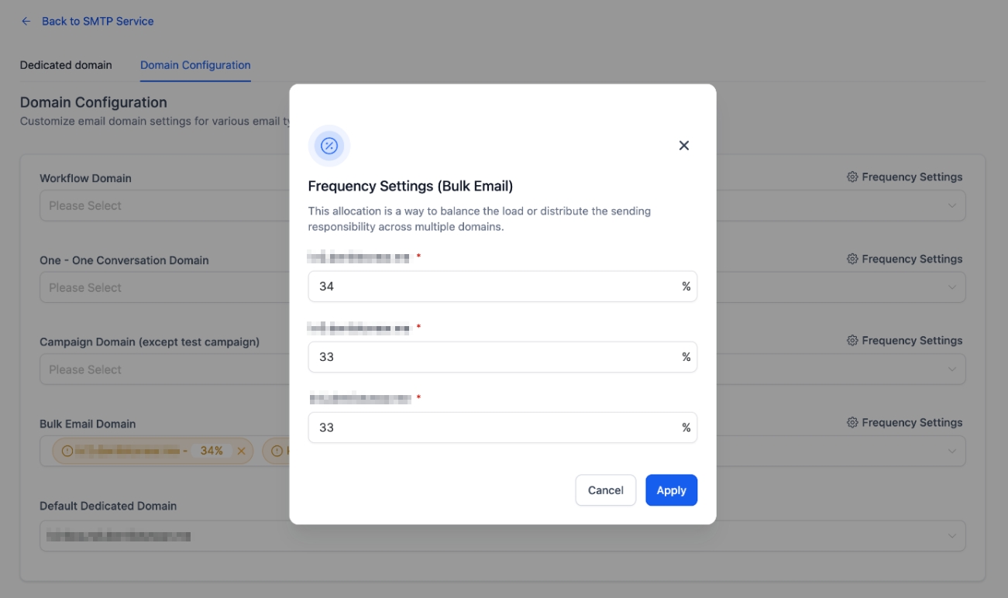Remove the 34% domain chip using its X
1008x598 pixels.
point(241,451)
